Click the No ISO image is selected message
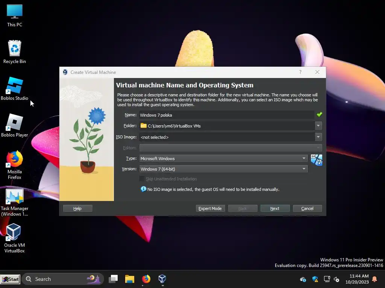 coord(213,189)
